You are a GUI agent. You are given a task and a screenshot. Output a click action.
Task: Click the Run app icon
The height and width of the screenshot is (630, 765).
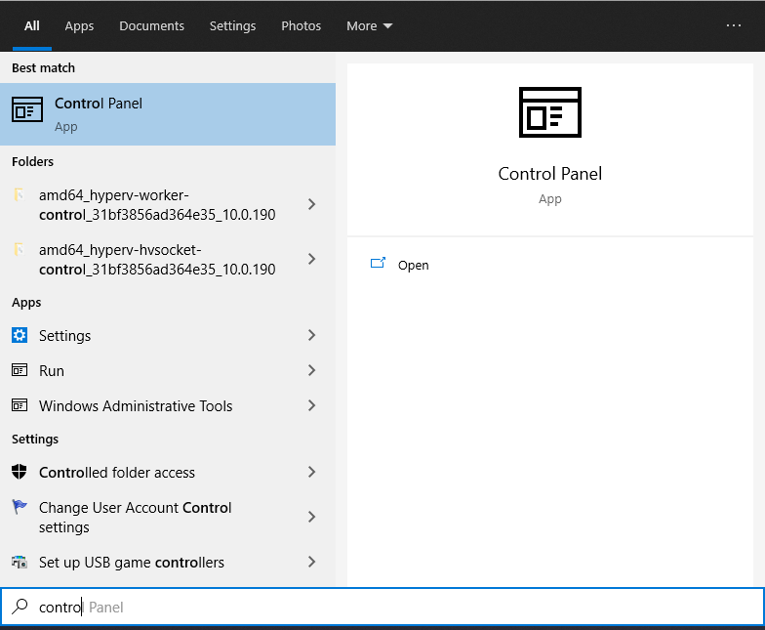coord(20,370)
